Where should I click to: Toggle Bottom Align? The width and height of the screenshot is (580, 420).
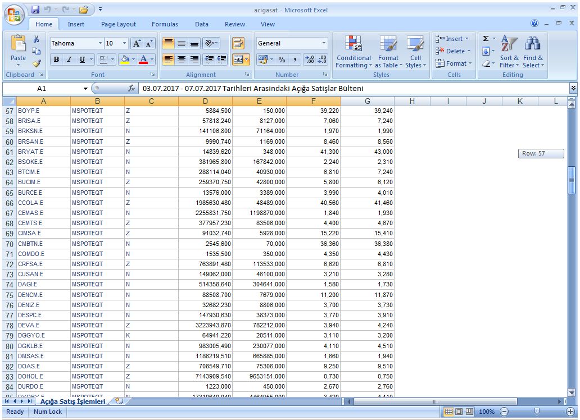[x=194, y=43]
